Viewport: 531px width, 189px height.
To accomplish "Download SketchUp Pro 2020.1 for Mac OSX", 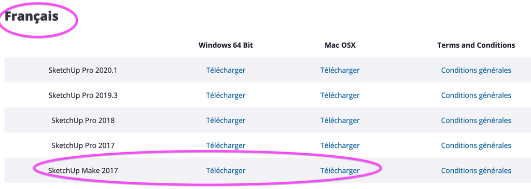I will [340, 70].
